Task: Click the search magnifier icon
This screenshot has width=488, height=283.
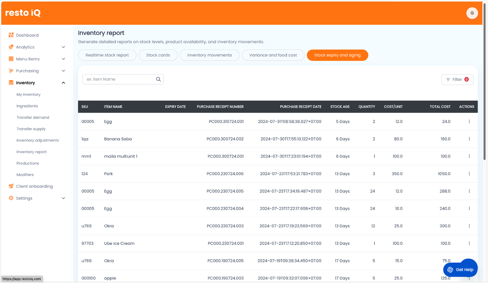Action: (158, 79)
